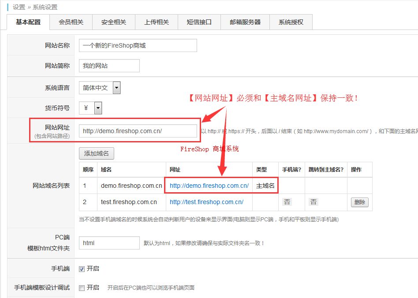Click the 主域名 type cell
This screenshot has height=298, width=418.
pyautogui.click(x=265, y=186)
